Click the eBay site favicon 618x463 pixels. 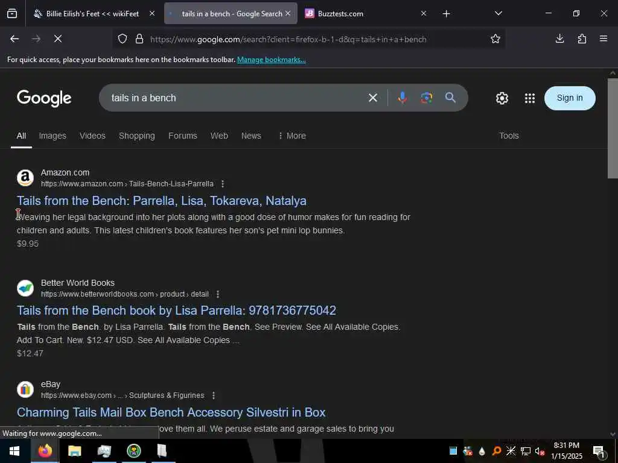(25, 389)
